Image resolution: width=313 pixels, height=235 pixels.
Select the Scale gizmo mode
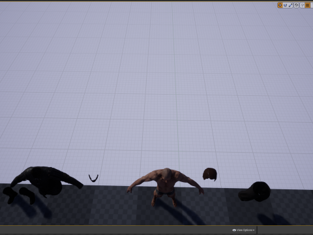291,5
